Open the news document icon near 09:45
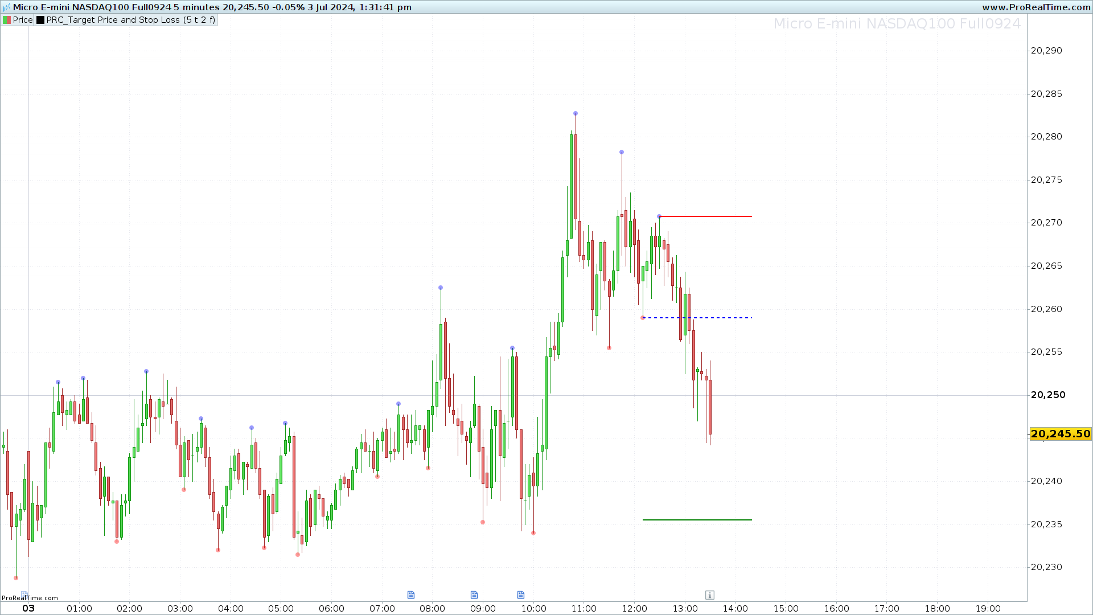The height and width of the screenshot is (615, 1093). coord(521,595)
